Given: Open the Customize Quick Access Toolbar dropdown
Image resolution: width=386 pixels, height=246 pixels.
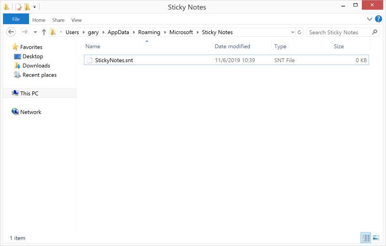Looking at the screenshot, I should [x=34, y=7].
